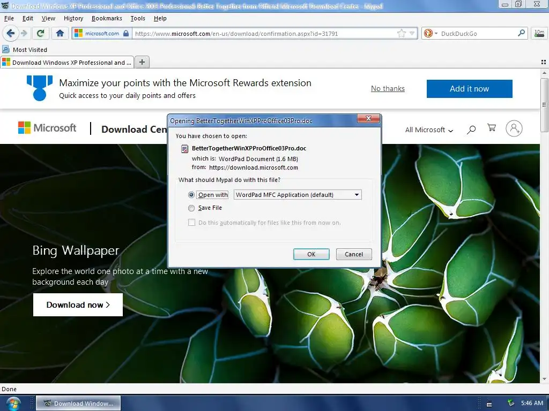549x411 pixels.
Task: Click the No thanks link
Action: [x=388, y=88]
